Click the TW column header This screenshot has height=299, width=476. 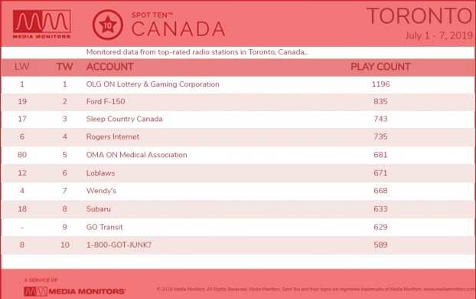64,67
